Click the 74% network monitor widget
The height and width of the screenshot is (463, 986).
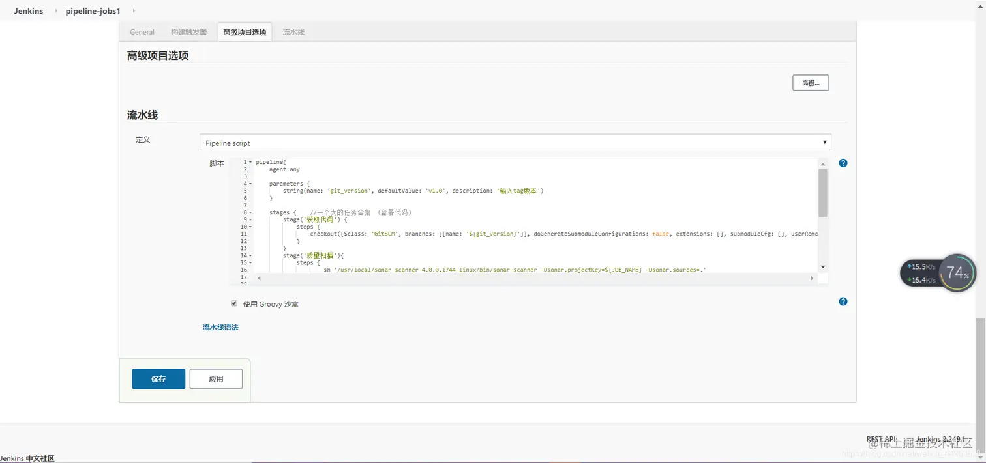[957, 273]
